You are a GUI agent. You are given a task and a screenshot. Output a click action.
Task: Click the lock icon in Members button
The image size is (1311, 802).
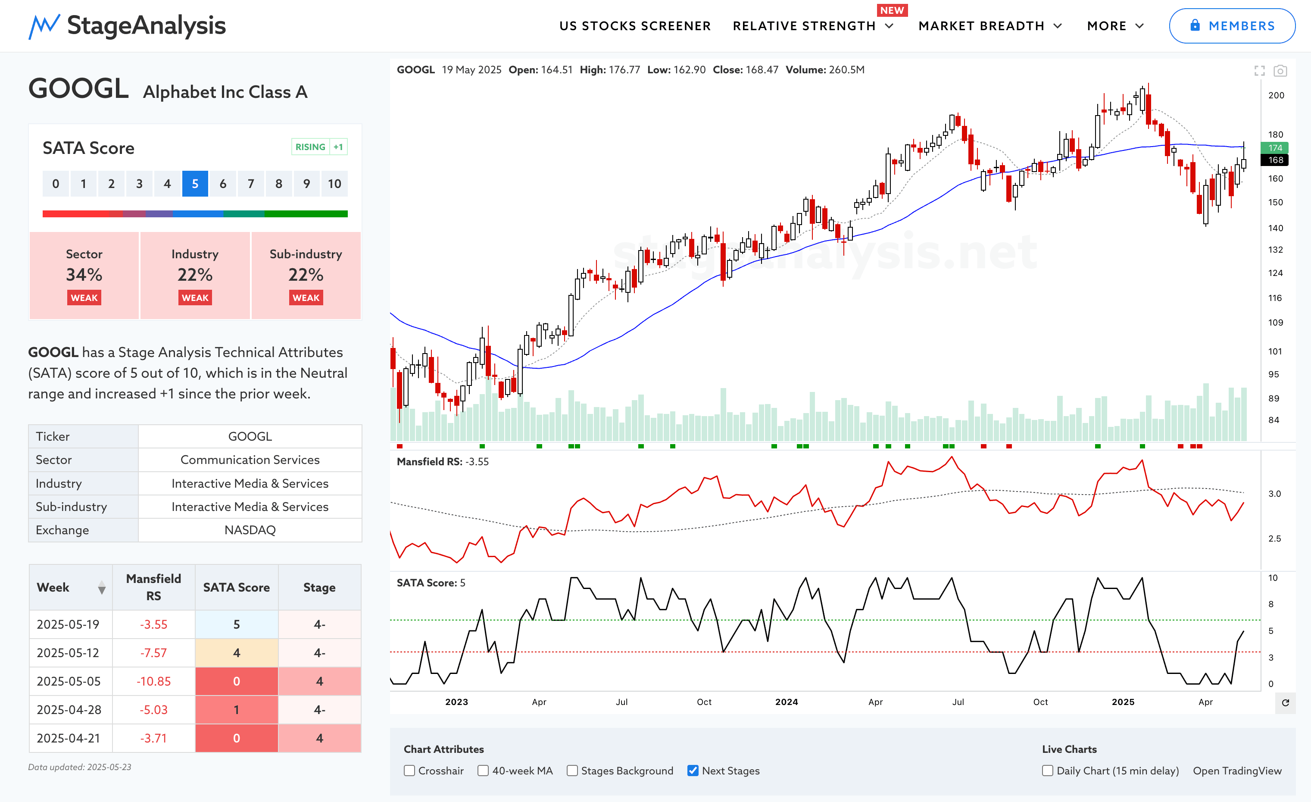click(1195, 25)
